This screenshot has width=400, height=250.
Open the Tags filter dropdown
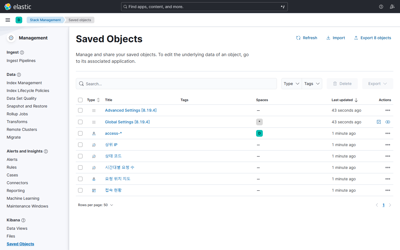click(312, 84)
